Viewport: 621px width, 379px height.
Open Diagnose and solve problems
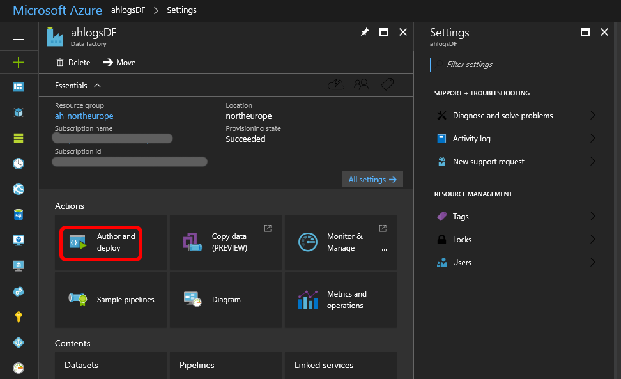pyautogui.click(x=514, y=116)
